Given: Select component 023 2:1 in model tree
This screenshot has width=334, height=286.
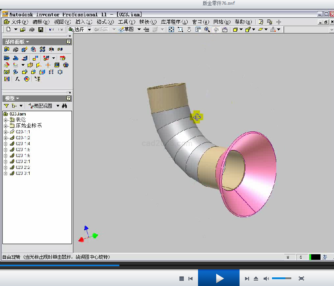Looking at the screenshot, I should click(x=23, y=161).
